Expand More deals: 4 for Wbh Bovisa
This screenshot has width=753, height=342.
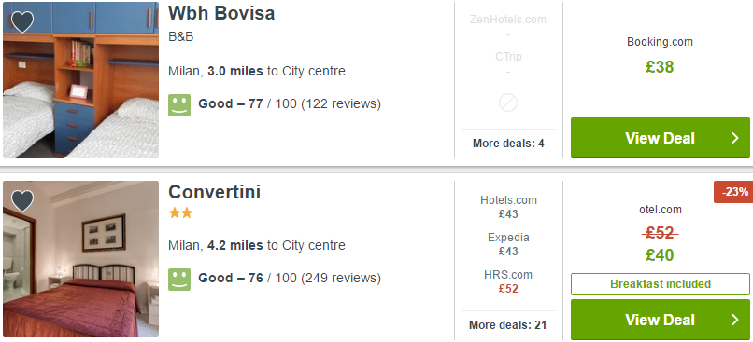508,144
